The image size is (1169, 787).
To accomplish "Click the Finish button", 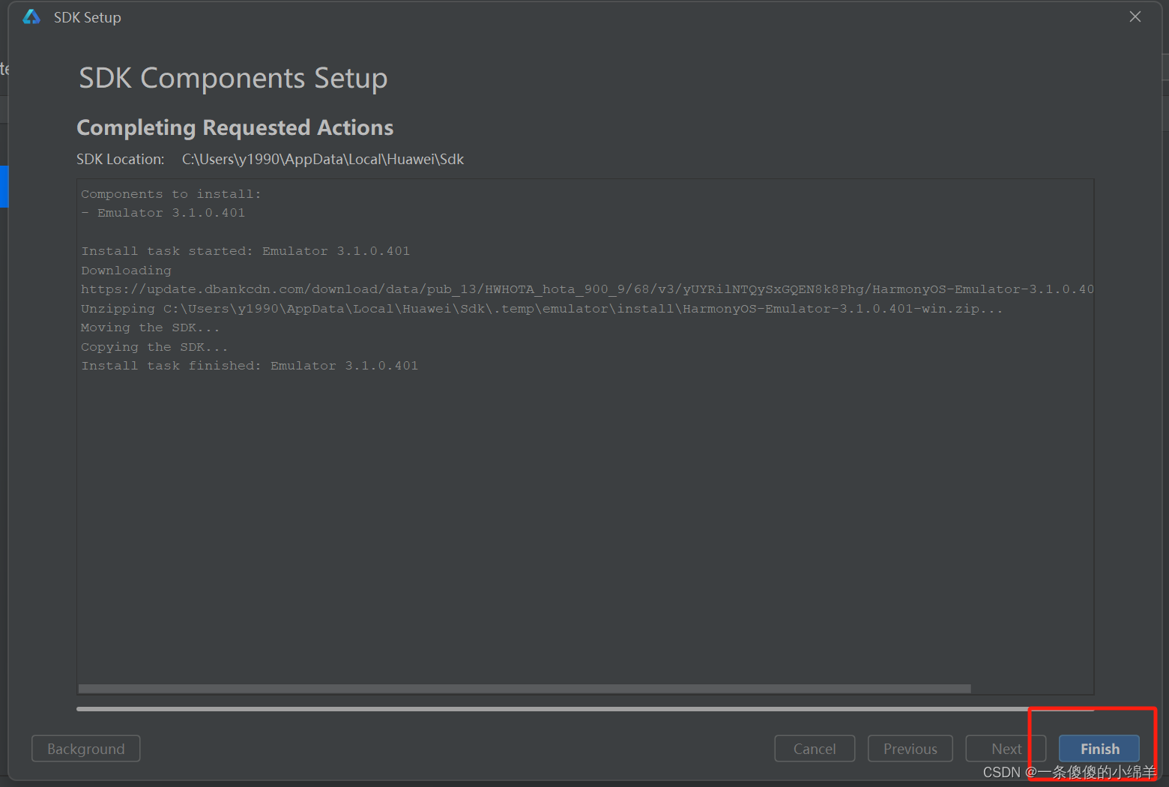I will point(1099,749).
